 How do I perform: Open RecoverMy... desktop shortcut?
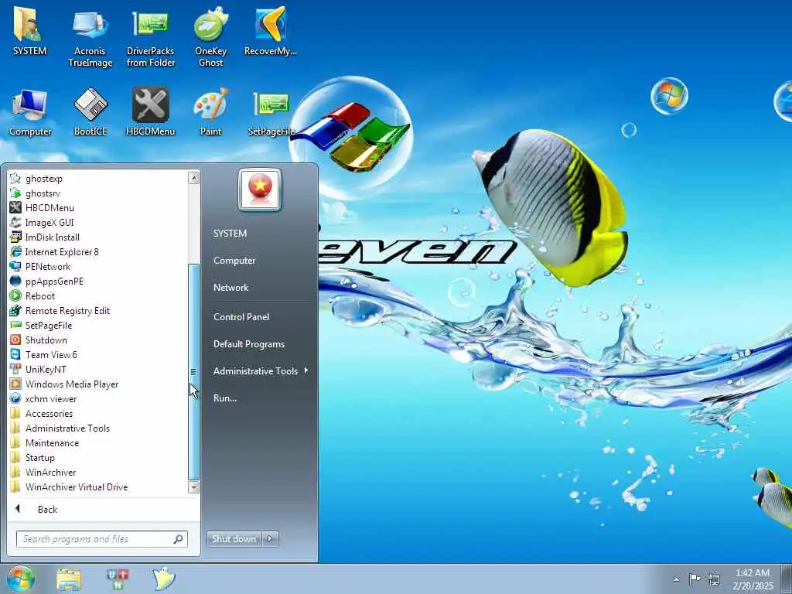pyautogui.click(x=271, y=32)
